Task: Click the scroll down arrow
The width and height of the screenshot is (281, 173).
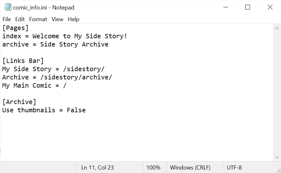Action: point(277,157)
